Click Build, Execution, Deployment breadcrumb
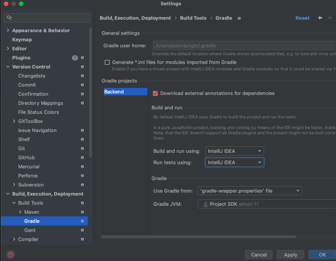The width and height of the screenshot is (336, 261). click(135, 18)
